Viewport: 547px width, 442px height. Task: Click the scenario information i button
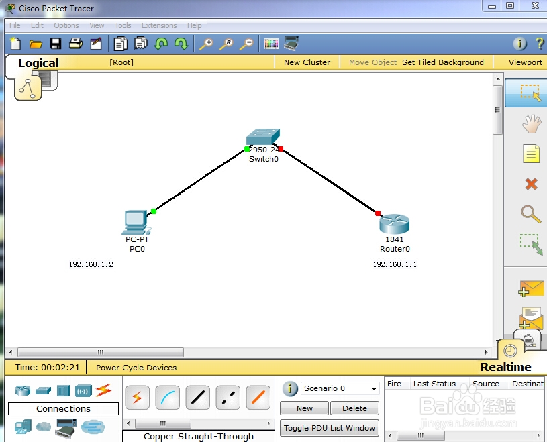point(290,388)
